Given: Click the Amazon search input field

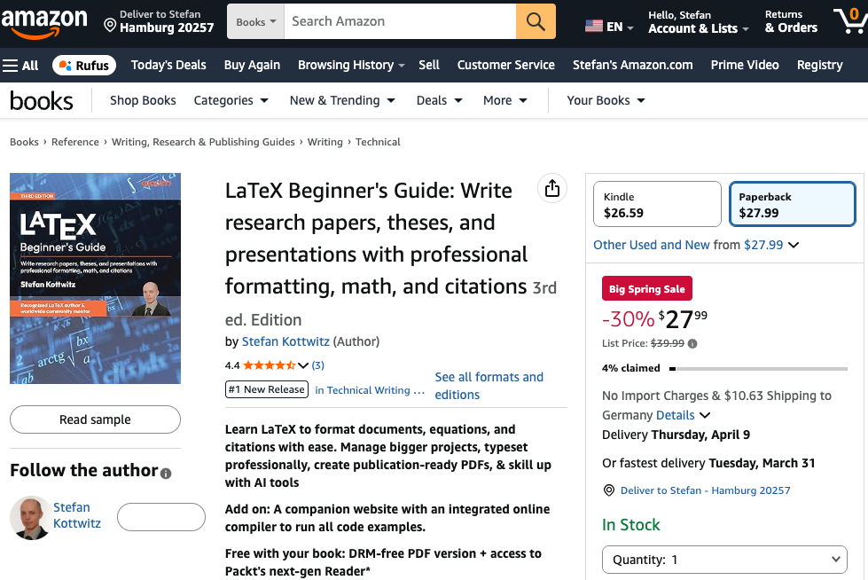Looking at the screenshot, I should coord(399,20).
